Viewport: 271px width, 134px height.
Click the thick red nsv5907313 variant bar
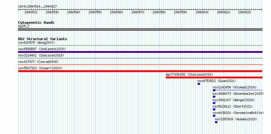(140, 71)
